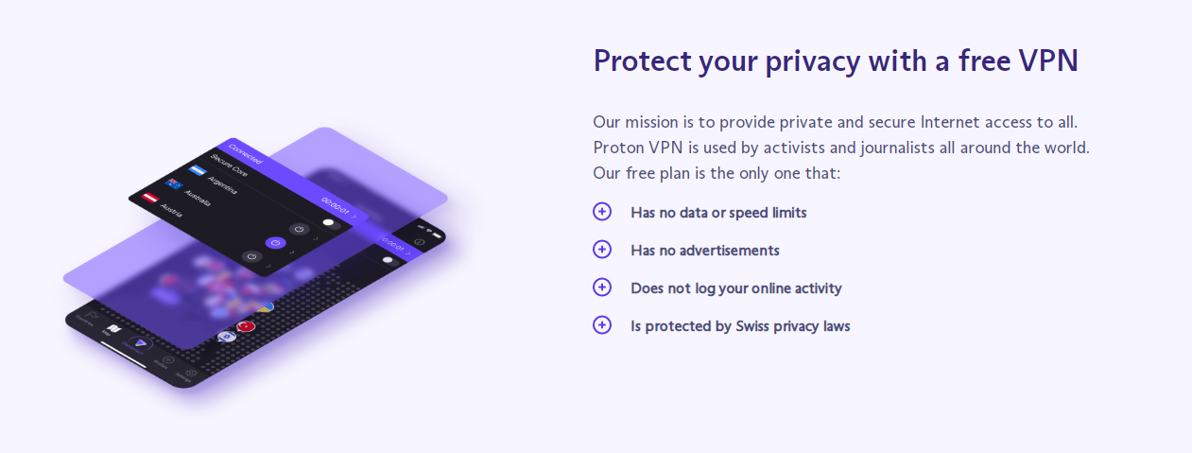Image resolution: width=1192 pixels, height=453 pixels.
Task: Expand the Swiss privacy laws plus icon
Action: [602, 325]
